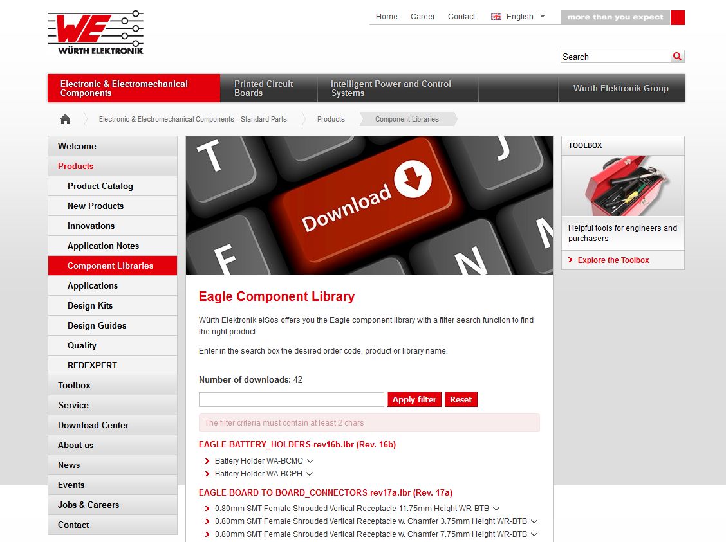Open Würth Elektronik Group tab
This screenshot has height=542, width=726.
(x=621, y=88)
